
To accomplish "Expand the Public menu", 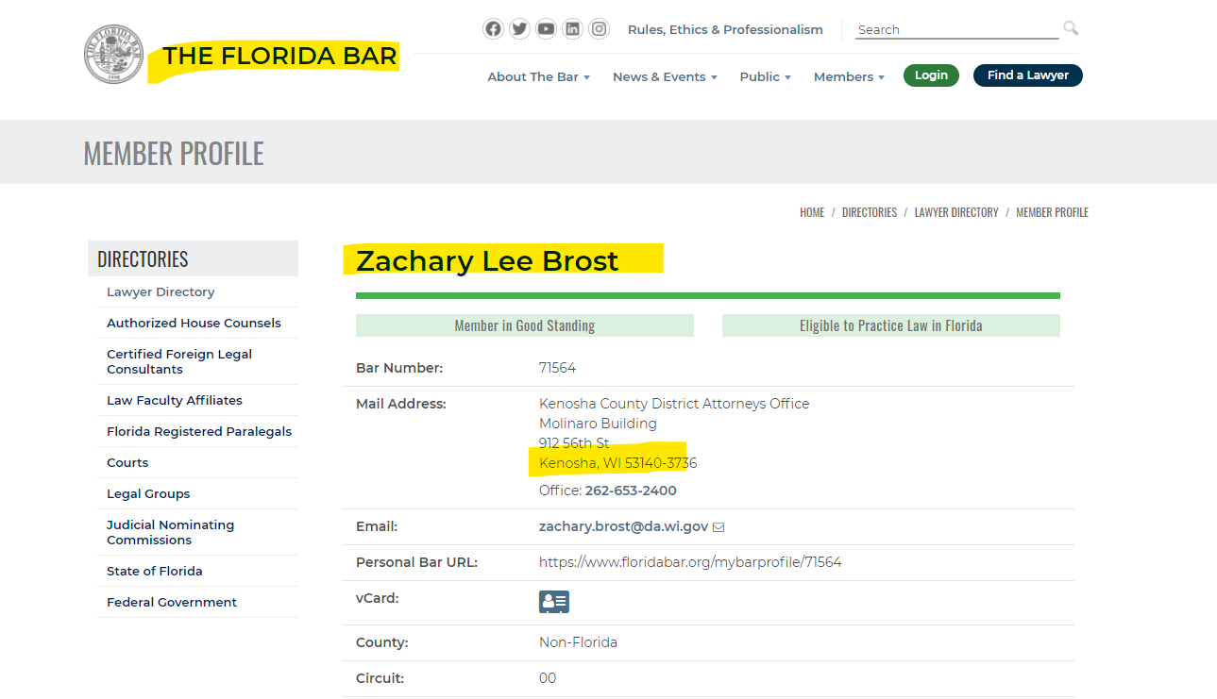I will (766, 76).
